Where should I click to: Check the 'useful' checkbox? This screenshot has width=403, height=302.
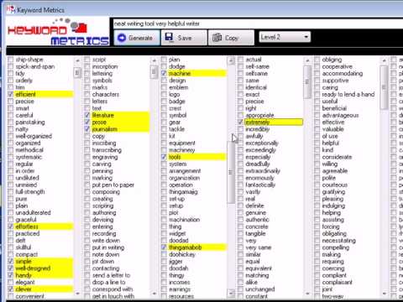[317, 102]
